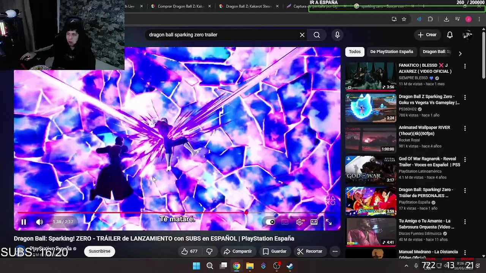Open Task View on the taskbar
This screenshot has height=273, width=486.
(223, 266)
